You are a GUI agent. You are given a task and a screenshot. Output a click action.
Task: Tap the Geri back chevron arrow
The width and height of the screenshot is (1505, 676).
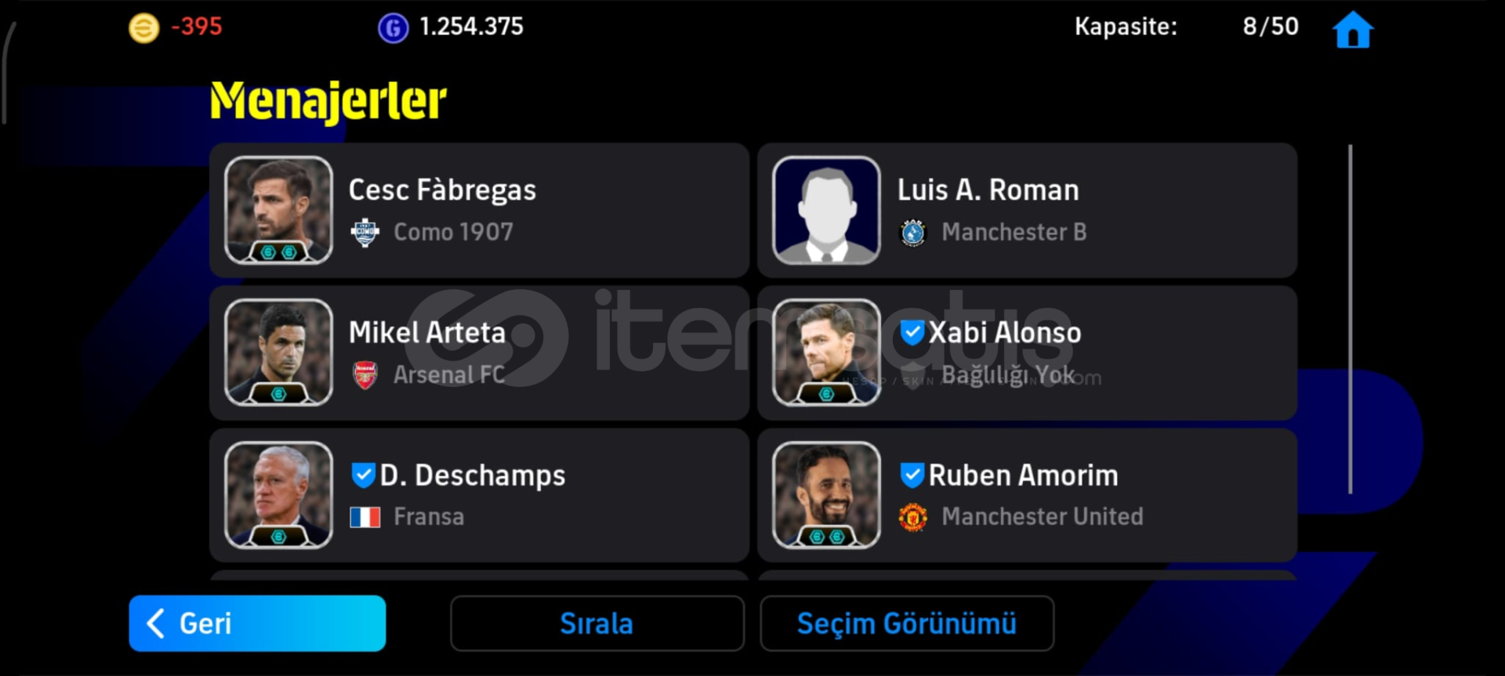coord(156,624)
